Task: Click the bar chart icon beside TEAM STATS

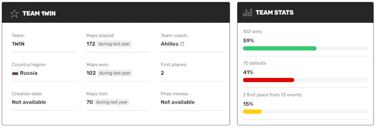Action: (x=248, y=13)
